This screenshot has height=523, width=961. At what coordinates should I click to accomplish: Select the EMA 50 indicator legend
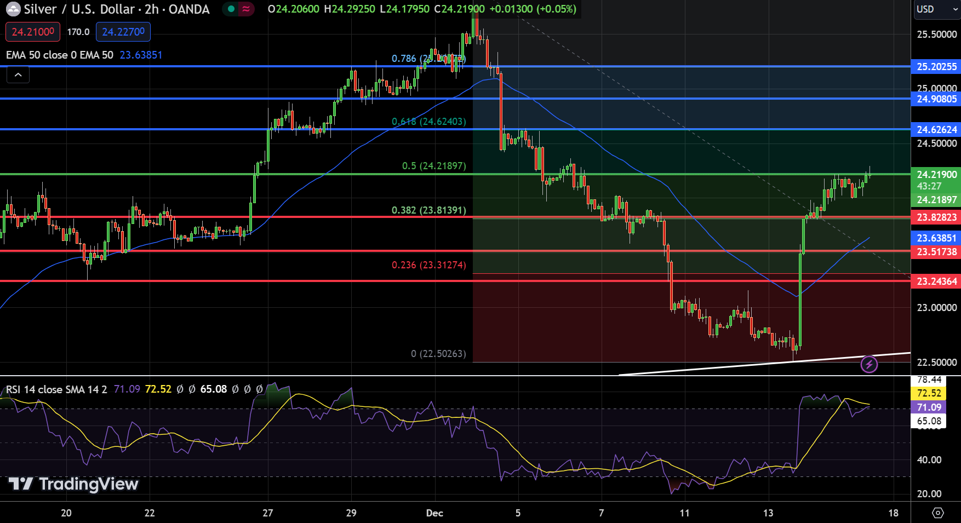60,55
